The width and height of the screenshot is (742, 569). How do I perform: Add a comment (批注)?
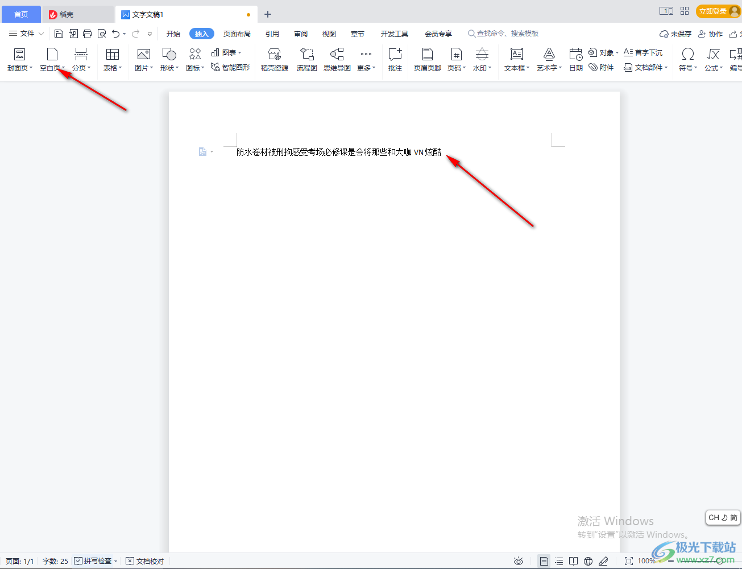click(395, 60)
